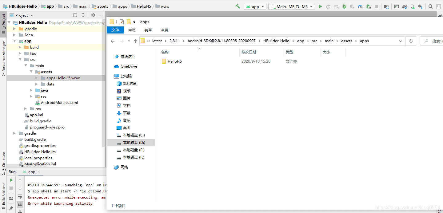Toggle pin tab in Run panel
Screen dimensions: 443x213
[x=11, y=208]
